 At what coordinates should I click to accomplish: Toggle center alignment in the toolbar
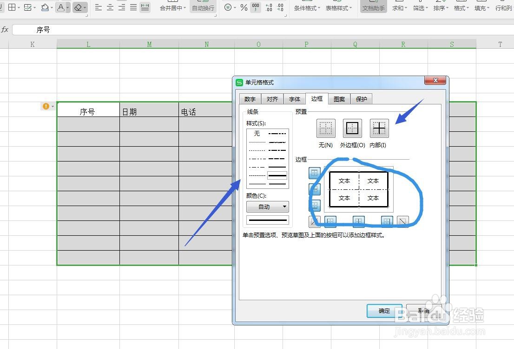[x=110, y=8]
